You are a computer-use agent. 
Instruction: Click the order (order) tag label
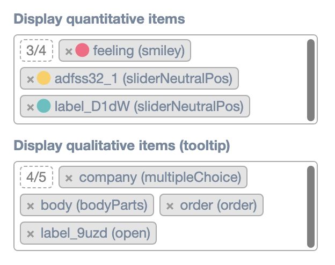pos(218,205)
